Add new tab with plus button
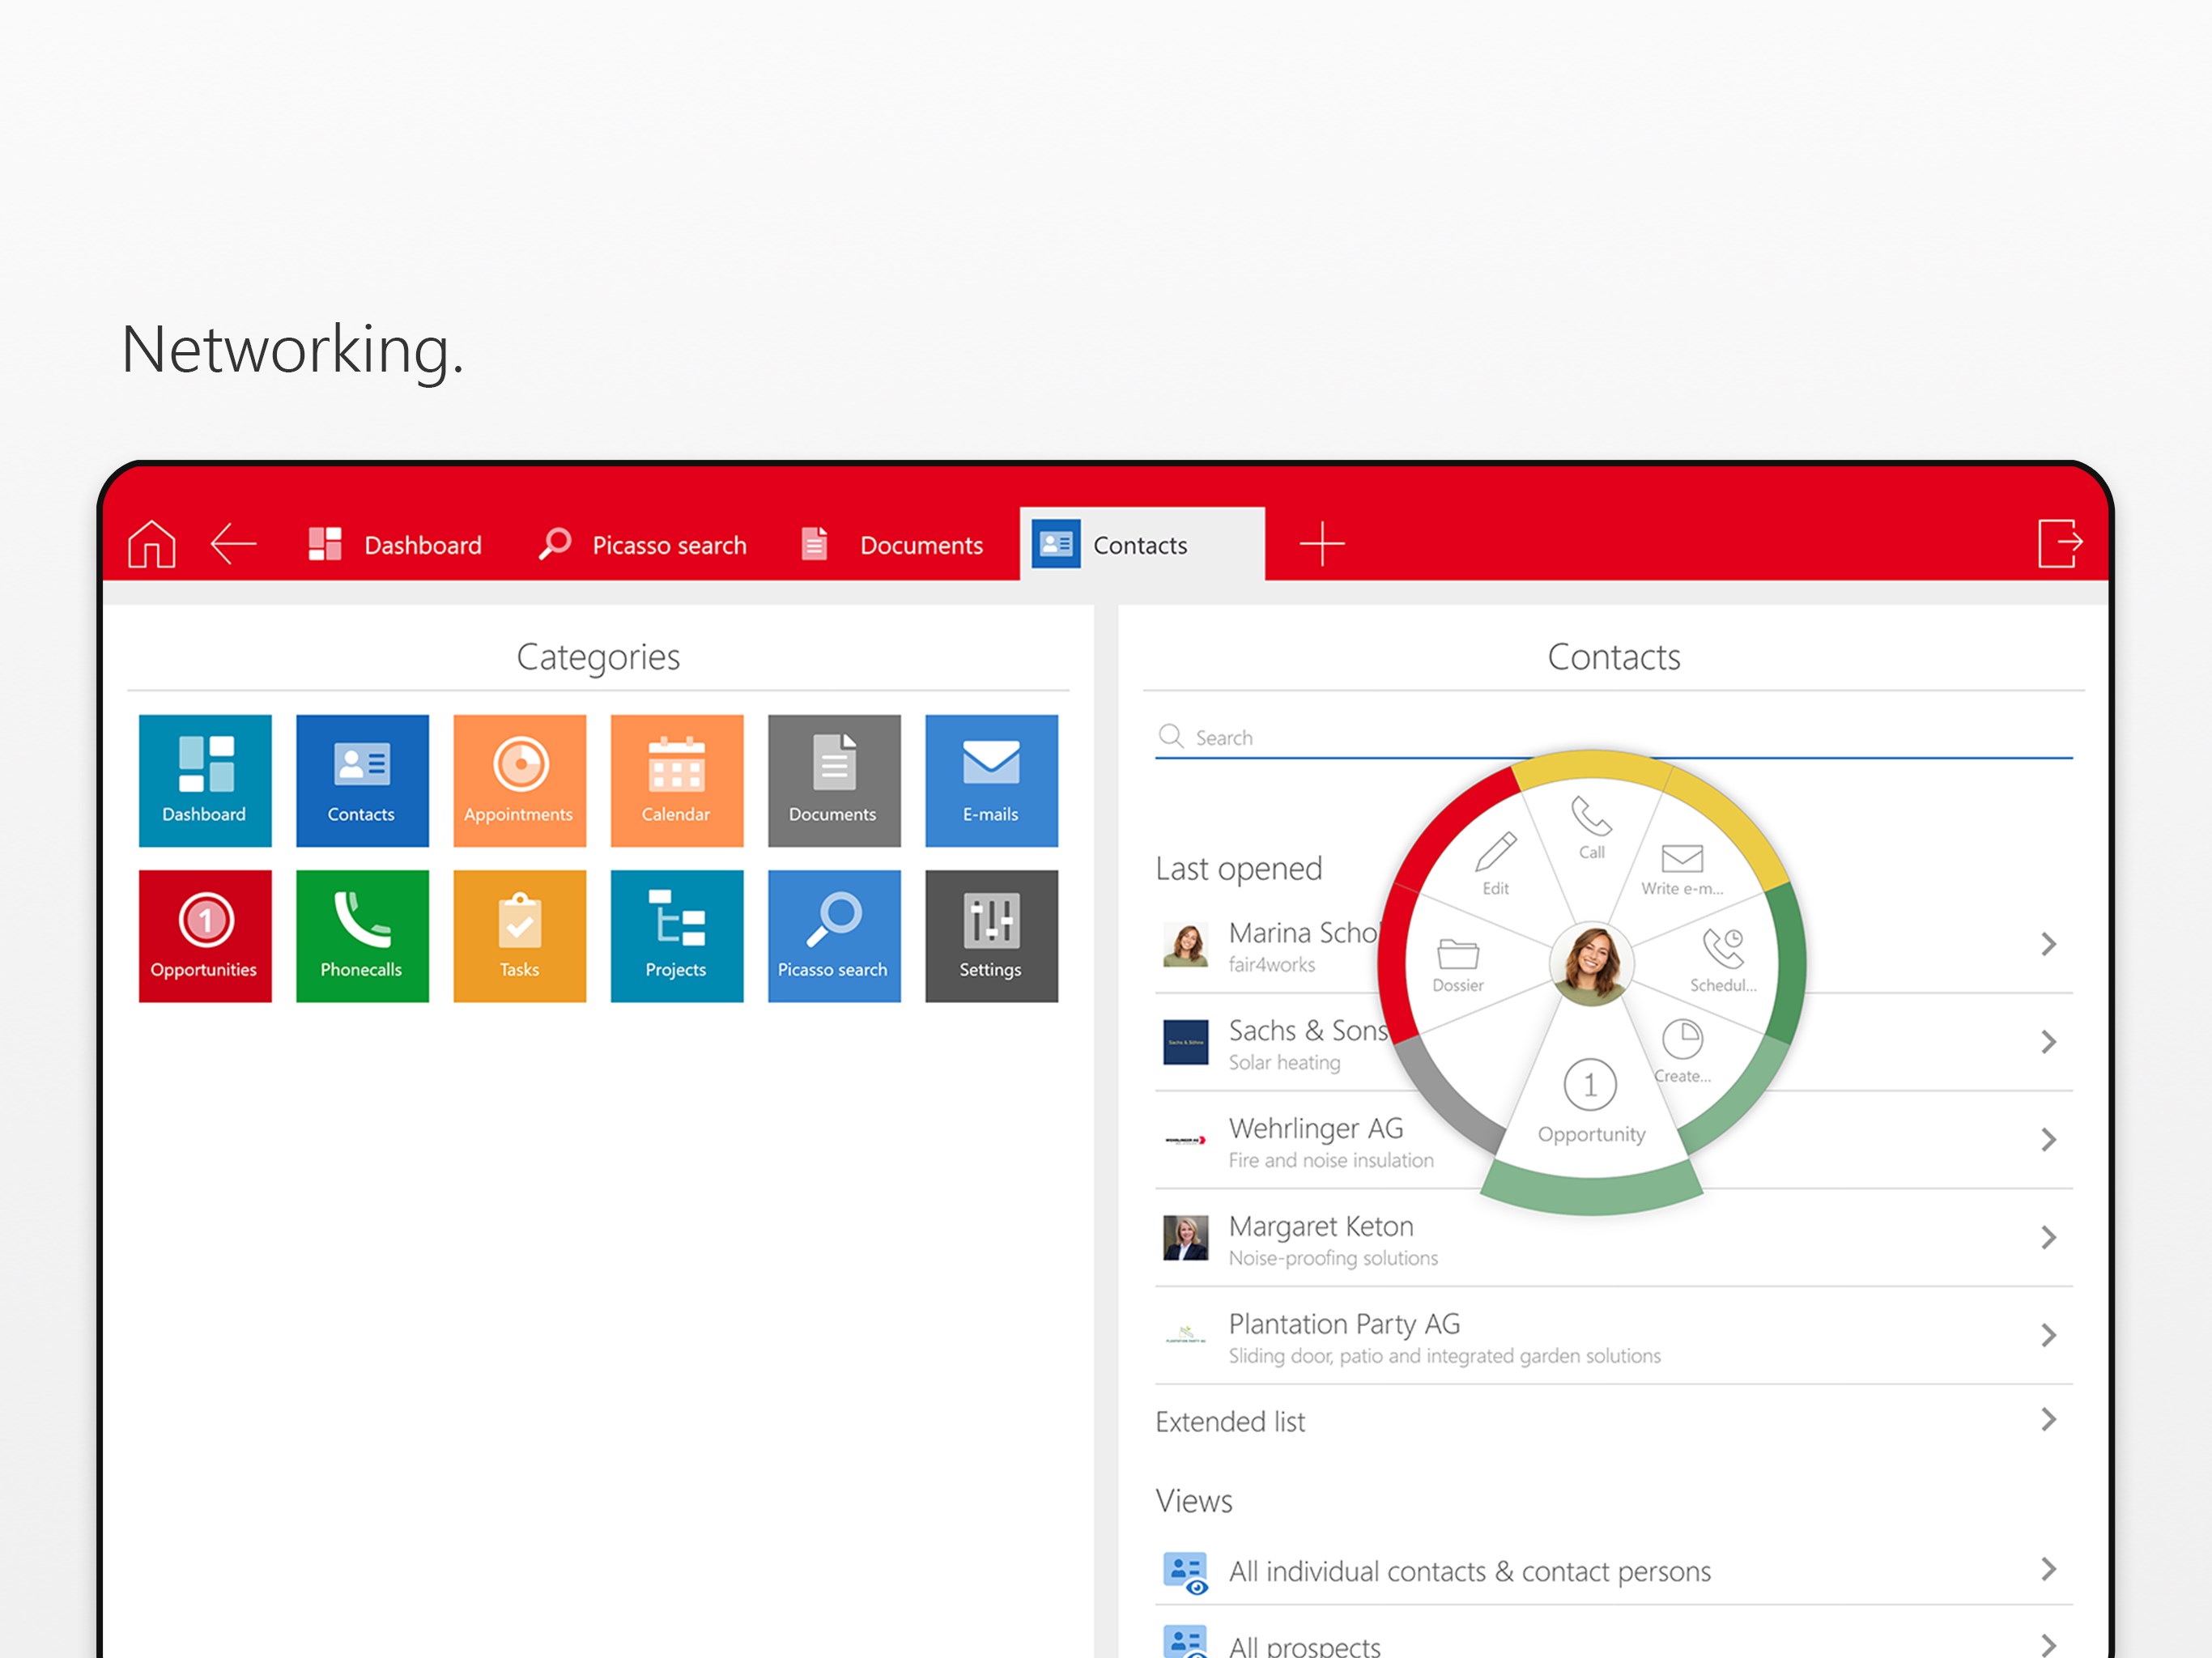This screenshot has height=1658, width=2212. 1322,544
